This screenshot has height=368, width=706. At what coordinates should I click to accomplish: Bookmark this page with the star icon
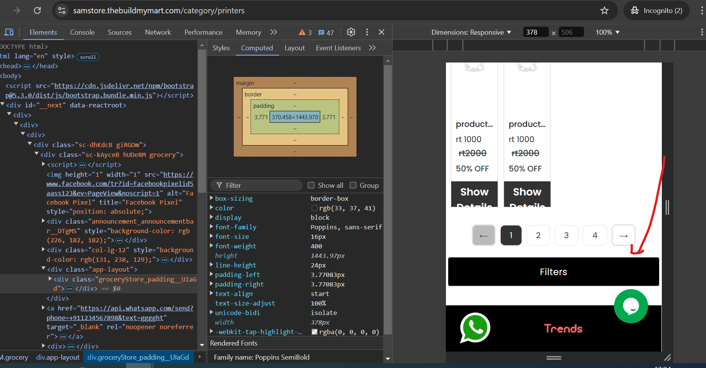pos(604,11)
